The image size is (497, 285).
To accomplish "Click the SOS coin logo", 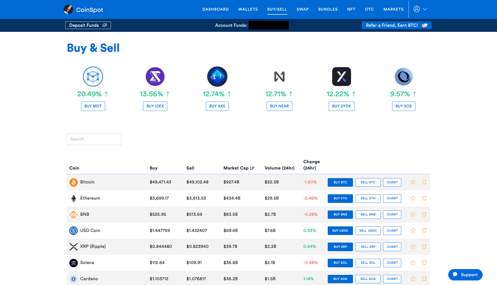I will click(x=404, y=77).
